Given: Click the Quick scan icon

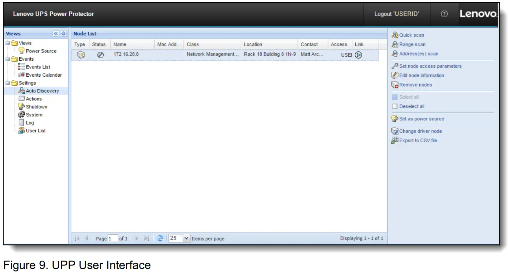Looking at the screenshot, I should click(x=395, y=35).
